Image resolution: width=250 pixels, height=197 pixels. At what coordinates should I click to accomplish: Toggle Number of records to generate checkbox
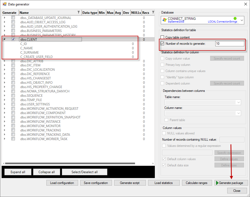(x=162, y=44)
